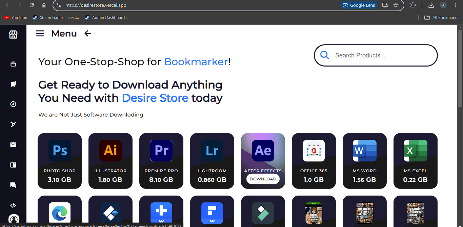Click the After Effects Download button

click(263, 179)
